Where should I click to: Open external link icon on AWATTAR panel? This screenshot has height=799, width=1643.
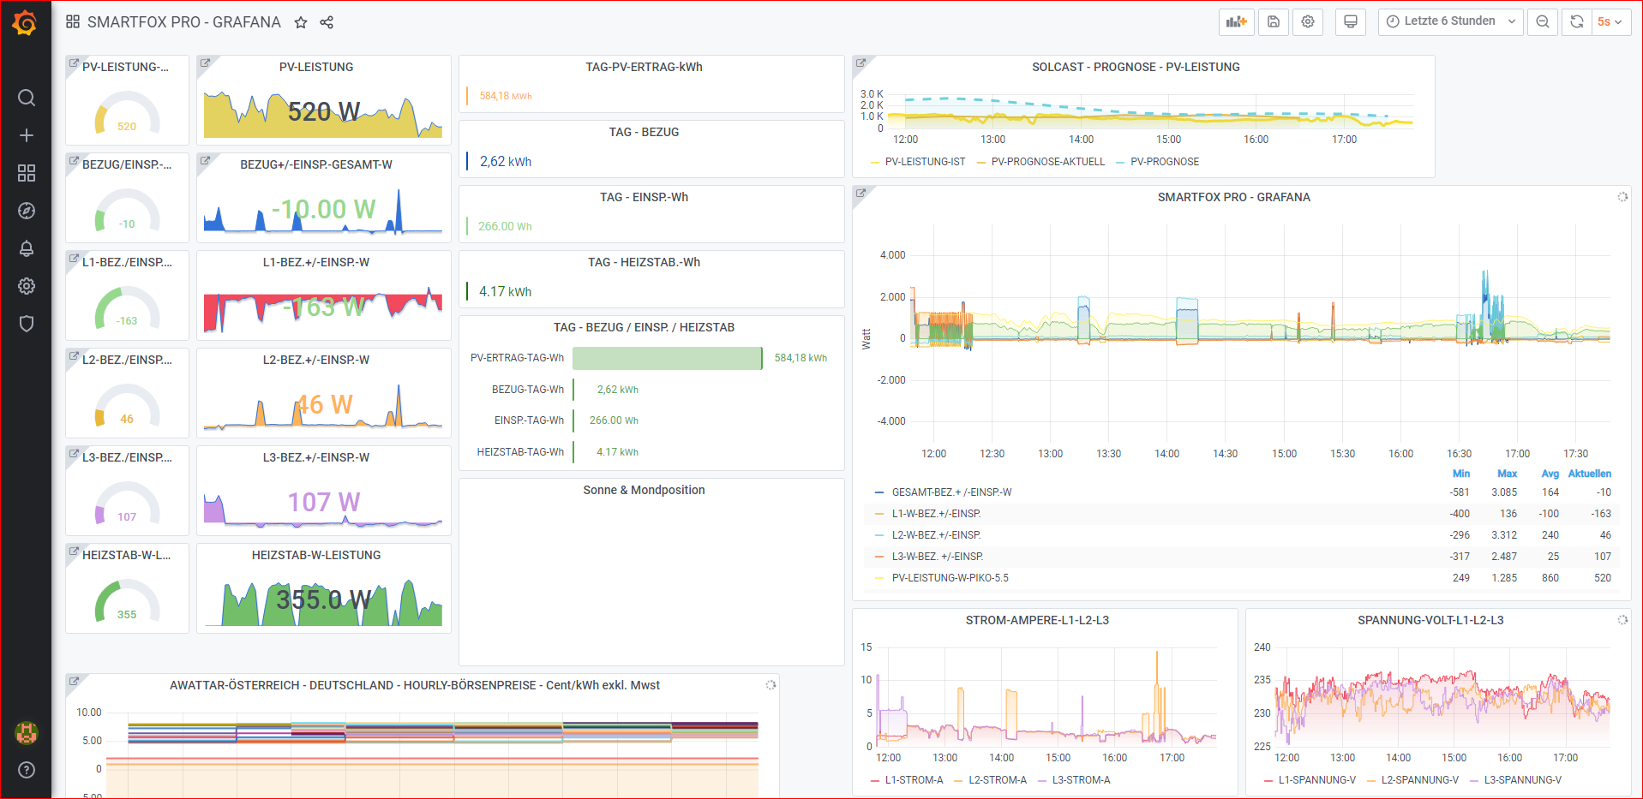click(74, 682)
